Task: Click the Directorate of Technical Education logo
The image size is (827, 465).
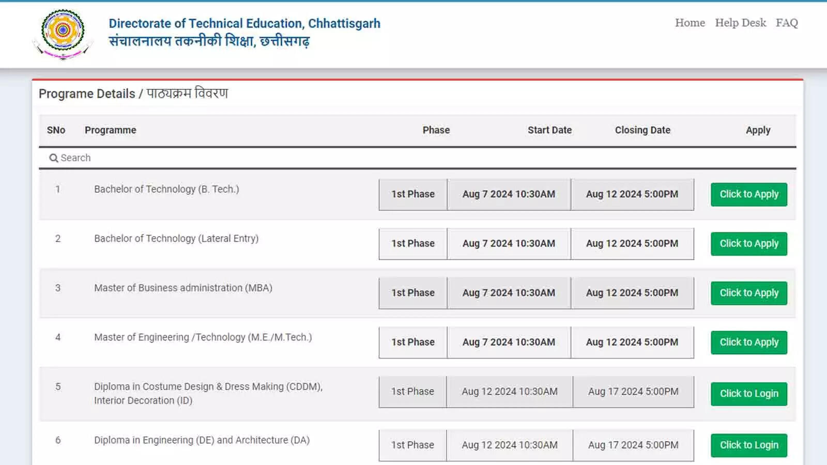Action: tap(63, 34)
